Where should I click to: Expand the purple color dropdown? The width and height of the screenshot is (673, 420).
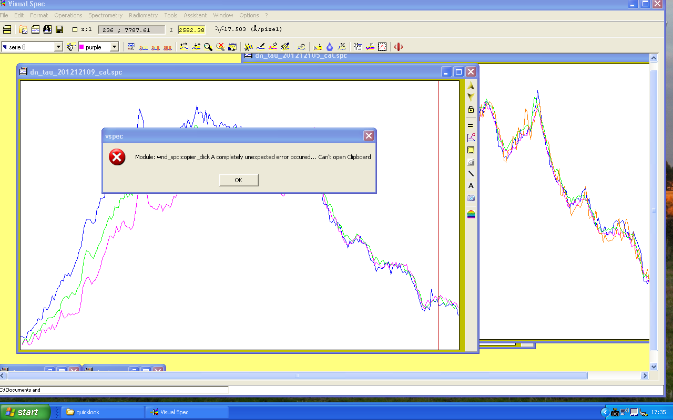(114, 47)
